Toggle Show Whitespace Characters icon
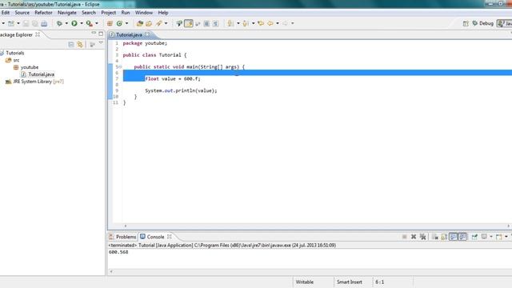This screenshot has height=288, width=512. (215, 23)
